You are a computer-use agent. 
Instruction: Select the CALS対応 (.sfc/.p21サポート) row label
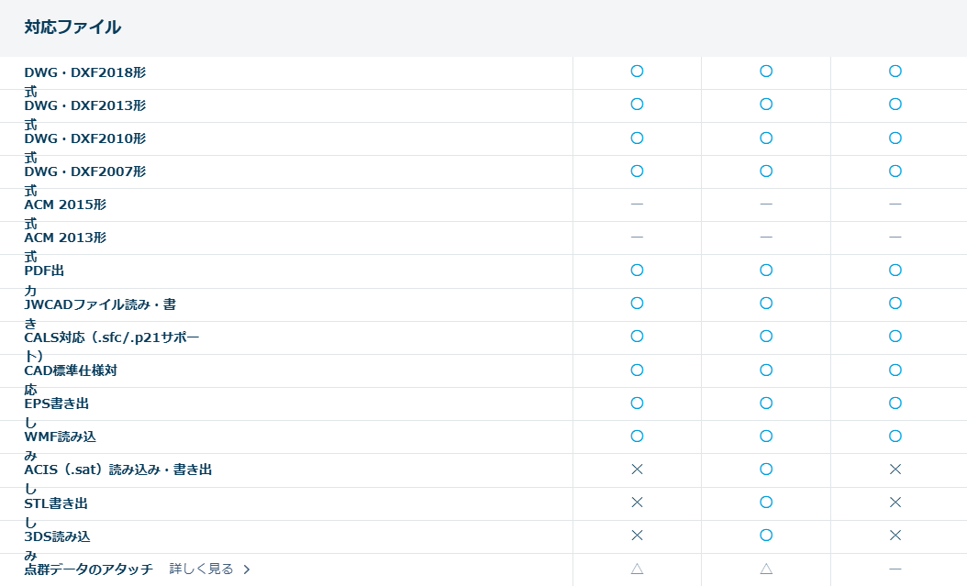click(111, 337)
